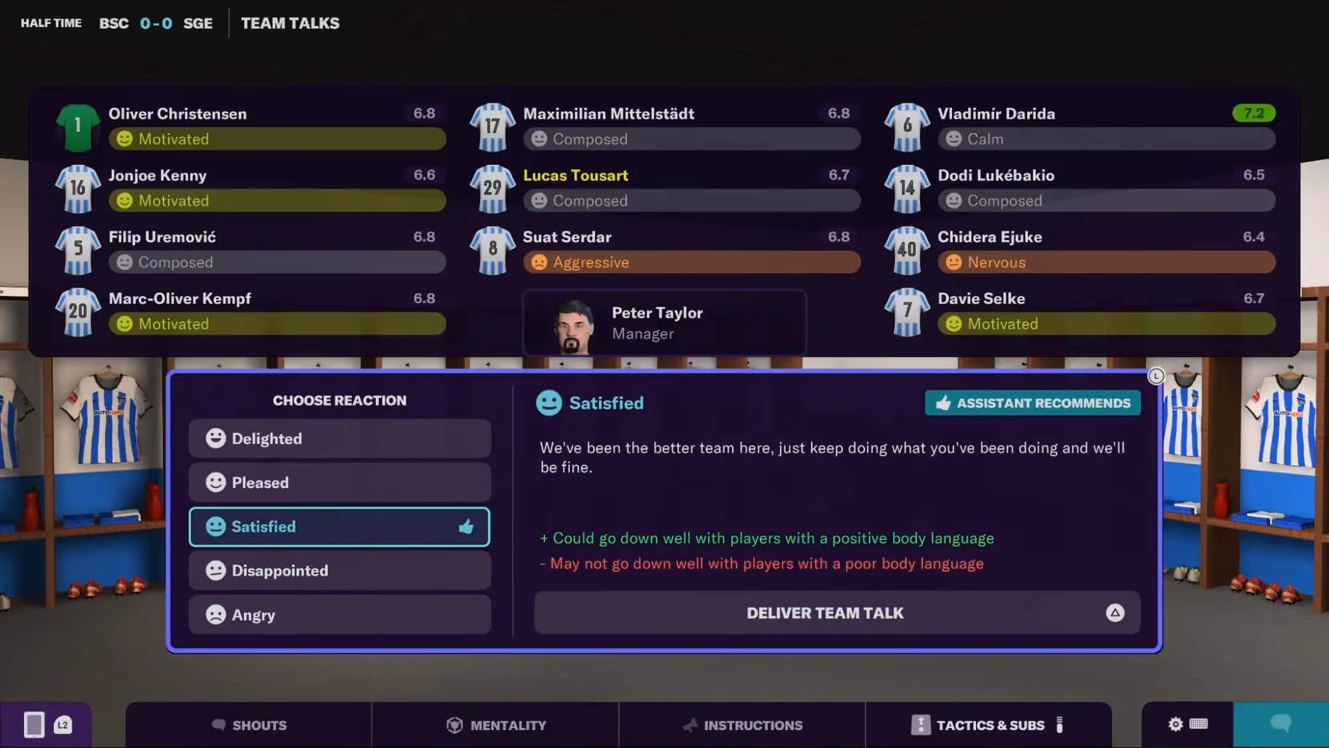Open the Mentality tab
Viewport: 1329px width, 748px height.
point(495,725)
